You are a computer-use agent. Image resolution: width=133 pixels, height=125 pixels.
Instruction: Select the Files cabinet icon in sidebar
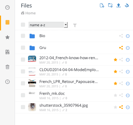pyautogui.click(x=7, y=22)
